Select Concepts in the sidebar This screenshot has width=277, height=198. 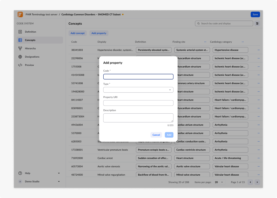tap(40, 40)
